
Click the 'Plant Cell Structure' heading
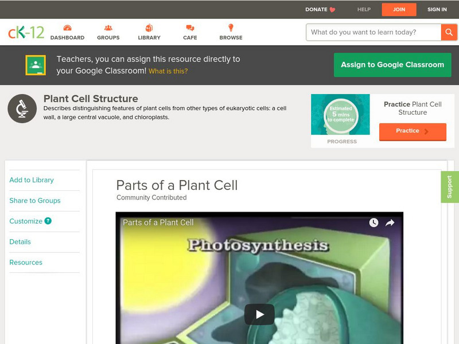(x=91, y=99)
